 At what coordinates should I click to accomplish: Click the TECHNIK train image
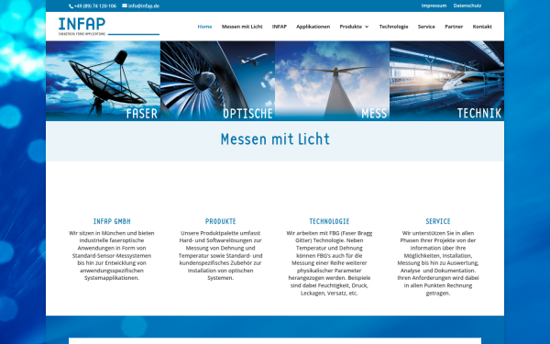(x=447, y=81)
